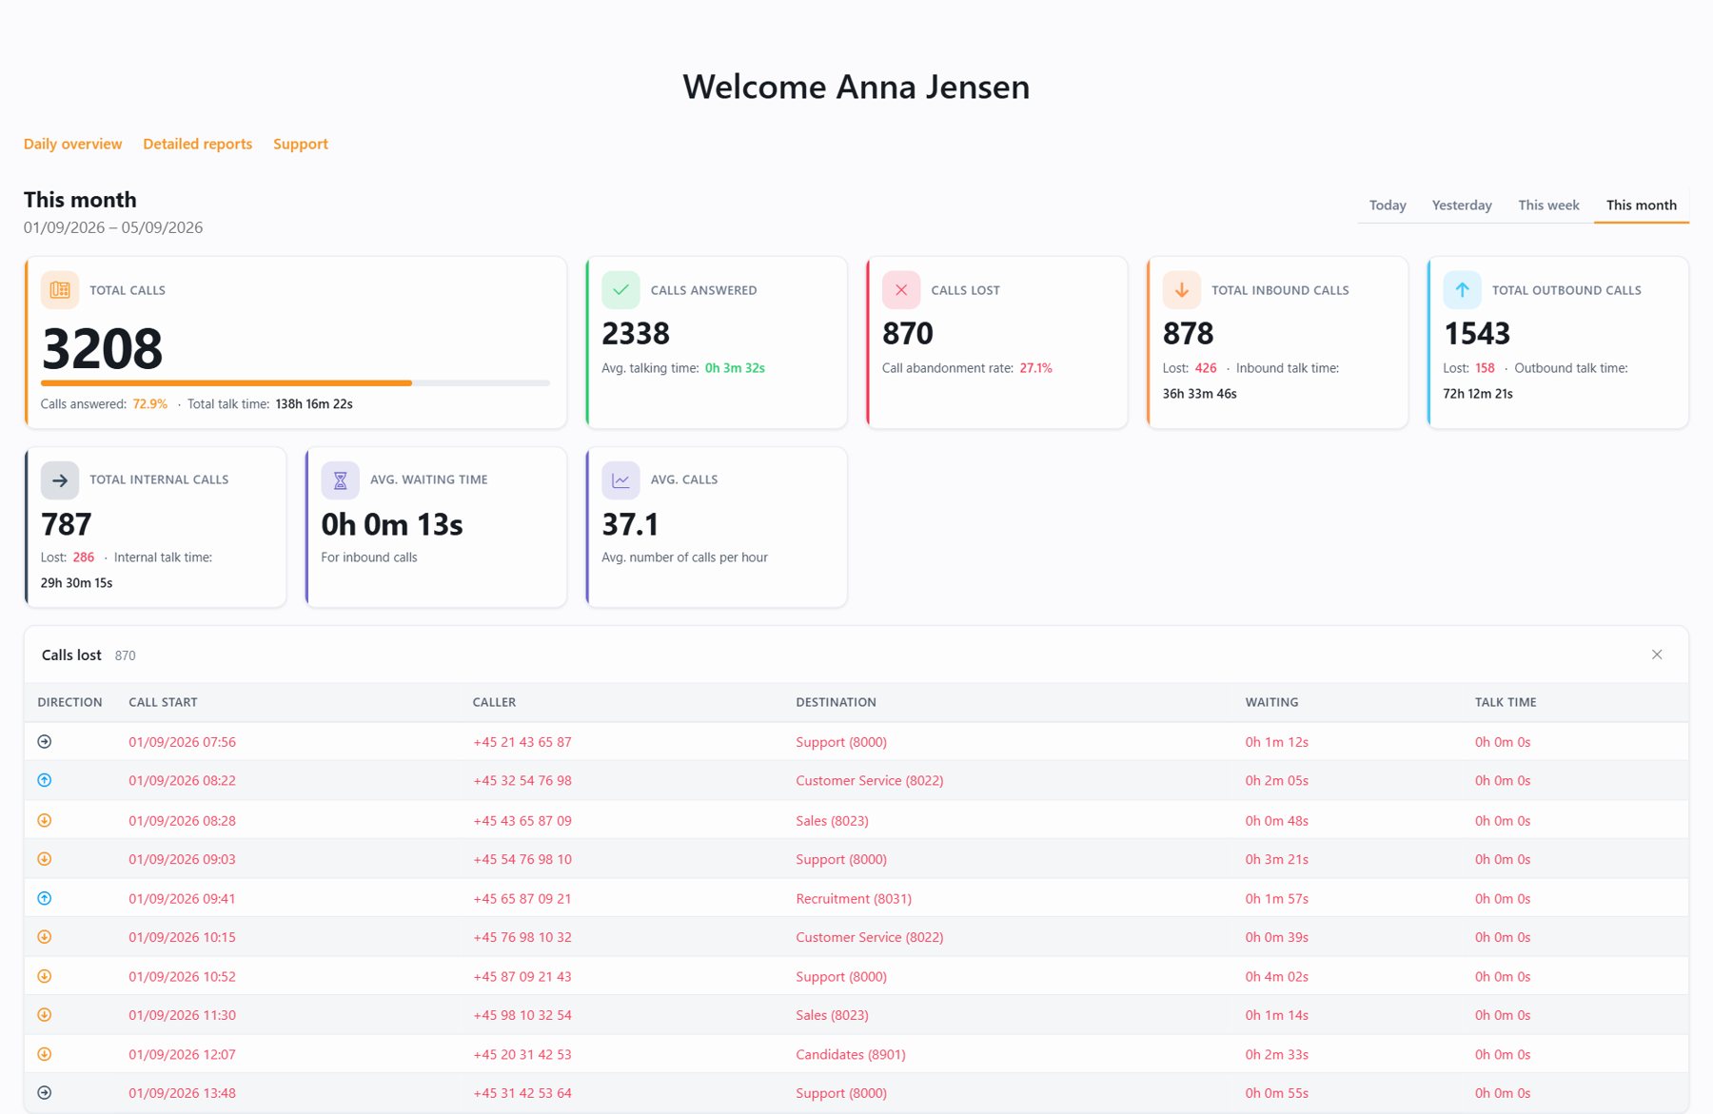Screen dimensions: 1713x1114
Task: Click direction icon for 01/09/2026 10:52 call
Action: 45,976
